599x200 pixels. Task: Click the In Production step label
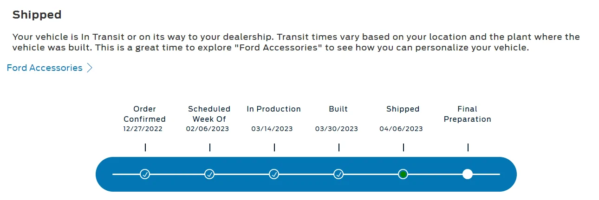(274, 109)
